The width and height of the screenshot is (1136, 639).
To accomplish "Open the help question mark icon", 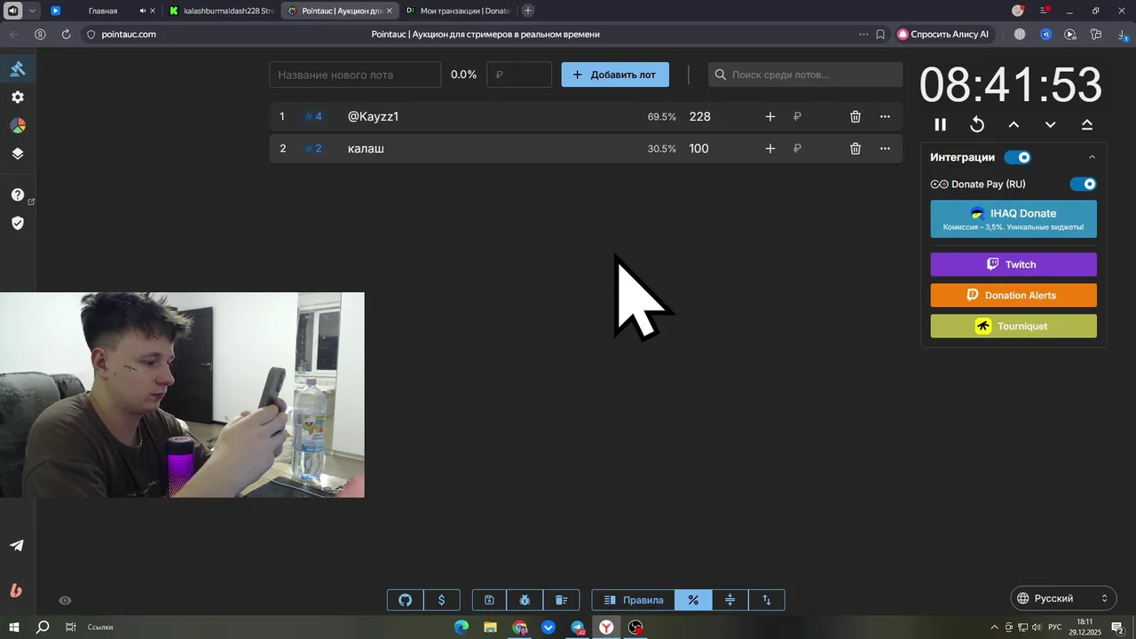I will pos(18,194).
